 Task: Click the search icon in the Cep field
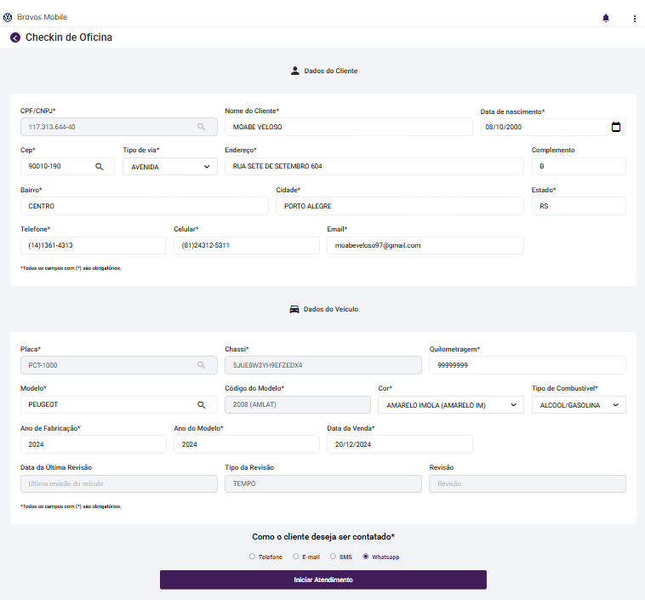tap(100, 166)
